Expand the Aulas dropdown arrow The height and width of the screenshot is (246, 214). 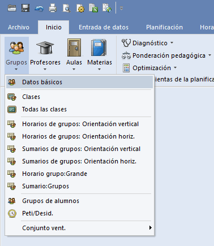(x=74, y=70)
